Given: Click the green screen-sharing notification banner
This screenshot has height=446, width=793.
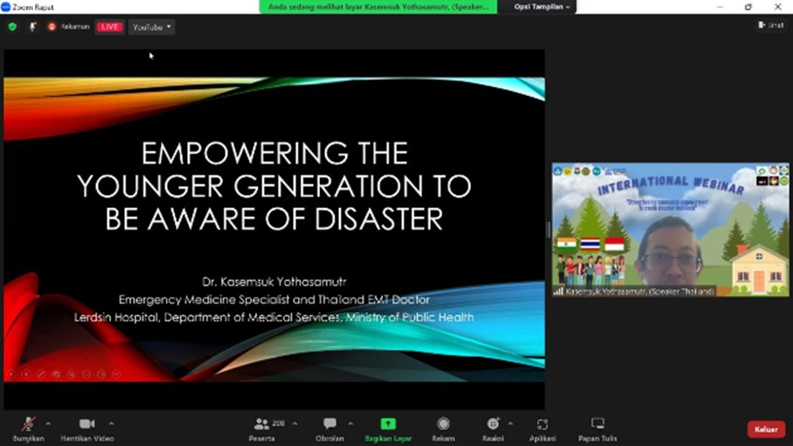Looking at the screenshot, I should point(378,7).
